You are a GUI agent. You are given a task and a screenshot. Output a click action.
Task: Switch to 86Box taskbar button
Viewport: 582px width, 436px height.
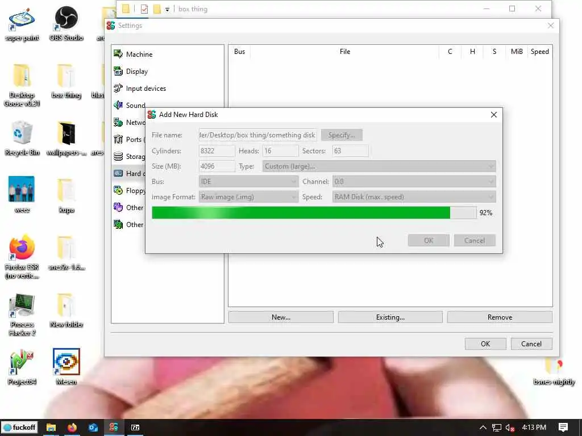coord(114,427)
